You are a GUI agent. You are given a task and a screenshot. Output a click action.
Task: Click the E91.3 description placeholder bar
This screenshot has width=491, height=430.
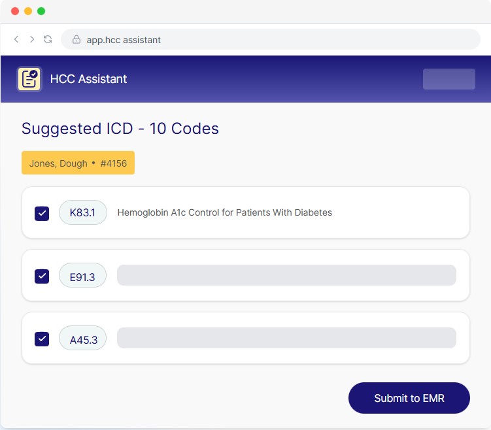(286, 275)
